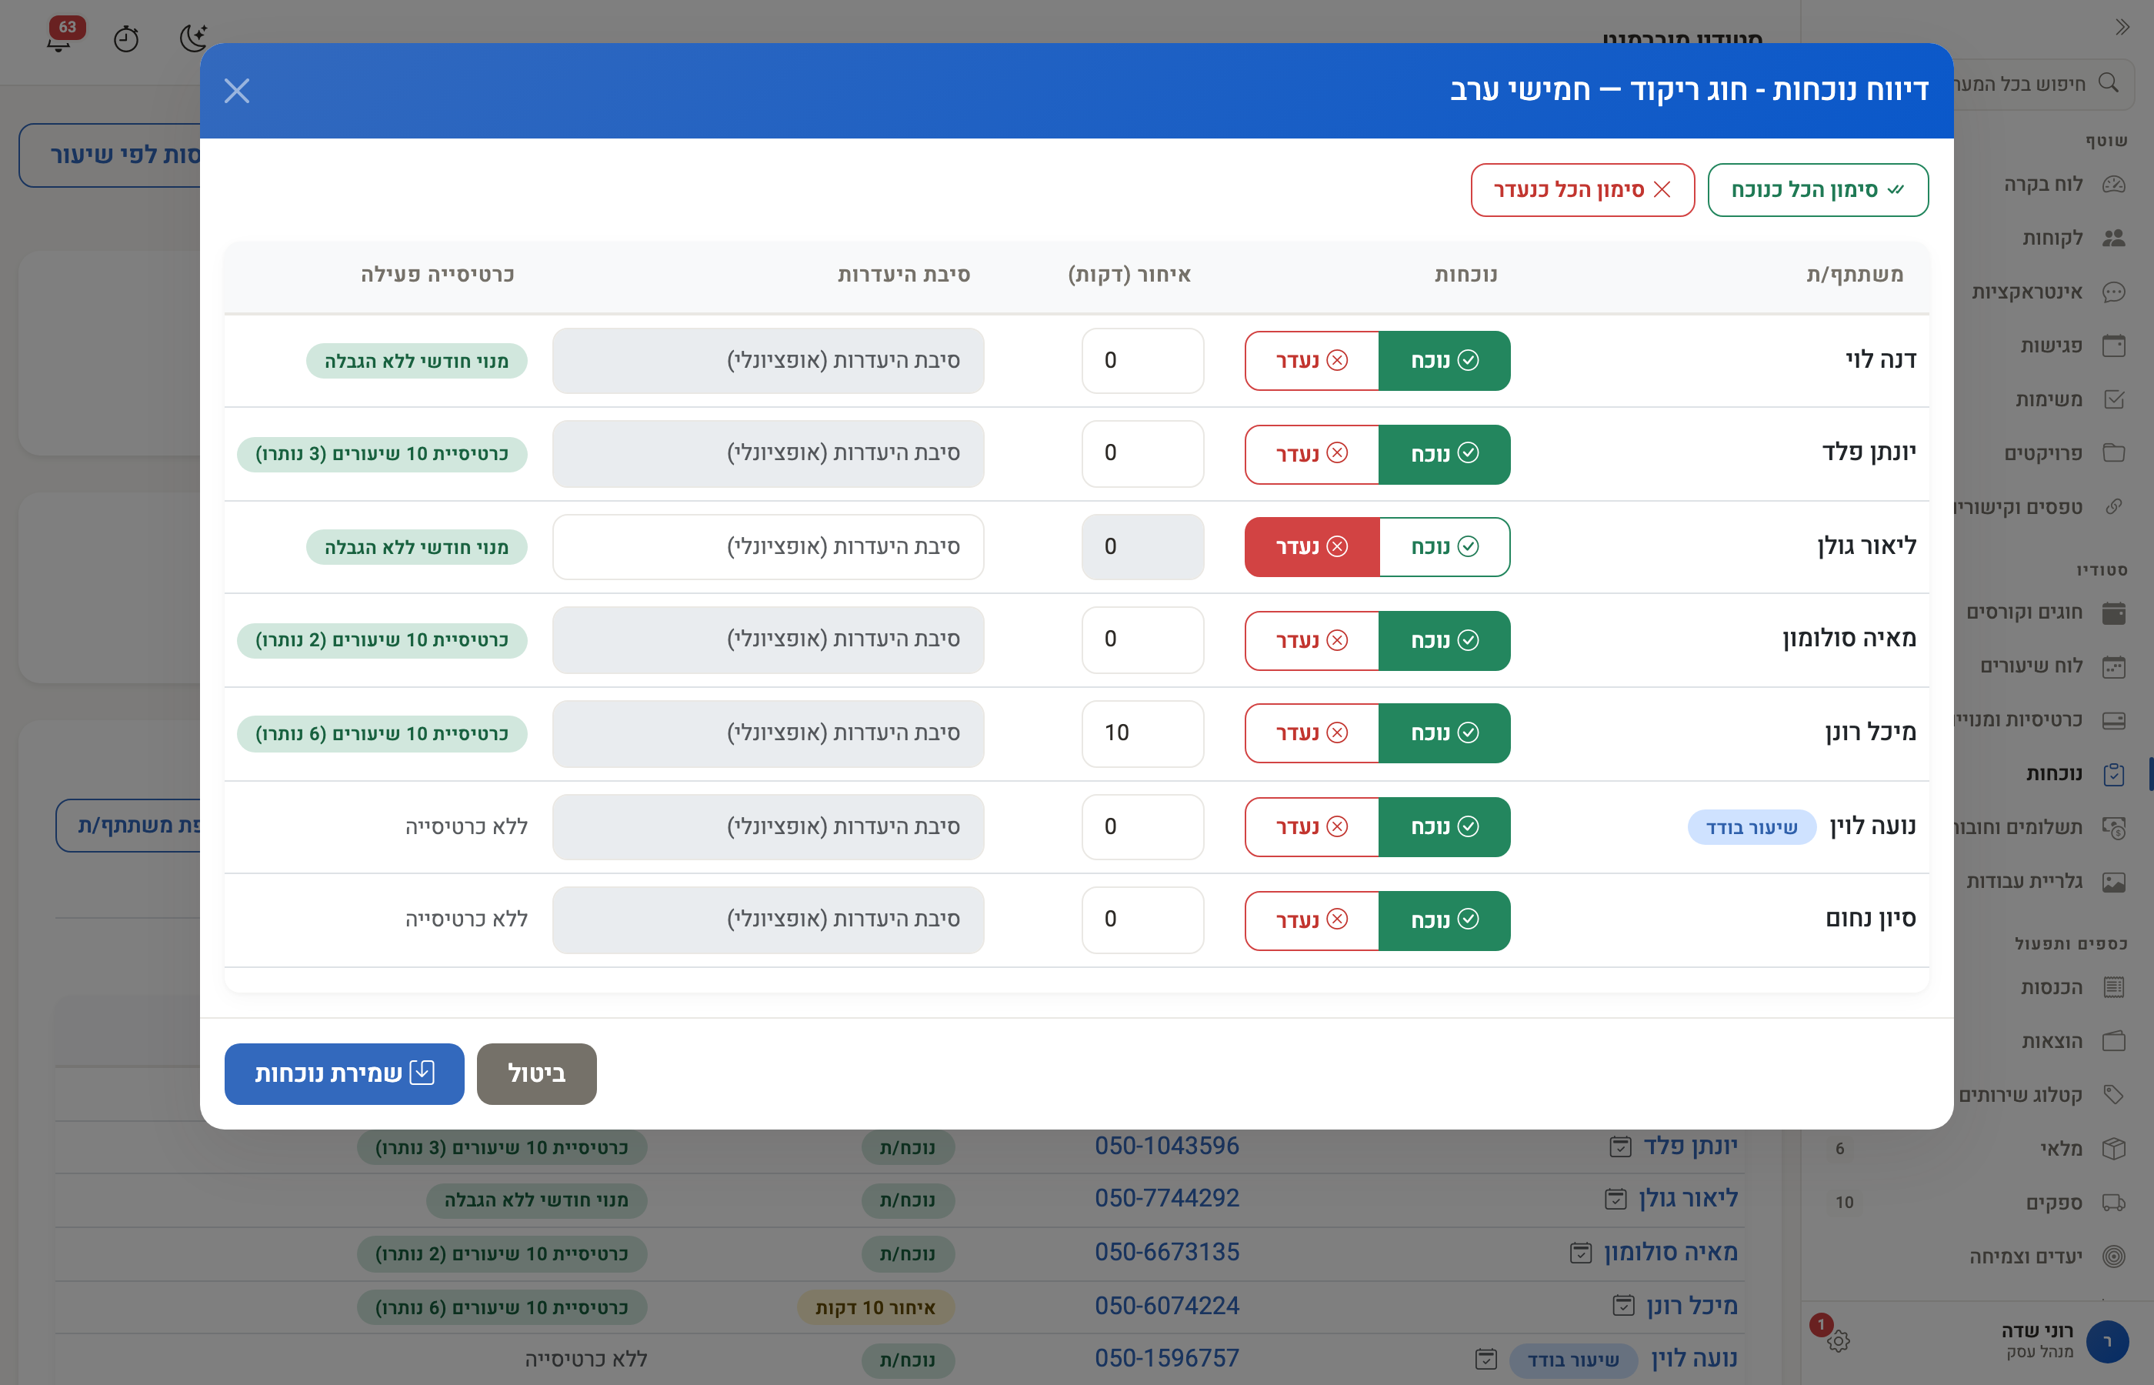The image size is (2154, 1385).
Task: Open the notifications bell with 63 badge
Action: [59, 38]
